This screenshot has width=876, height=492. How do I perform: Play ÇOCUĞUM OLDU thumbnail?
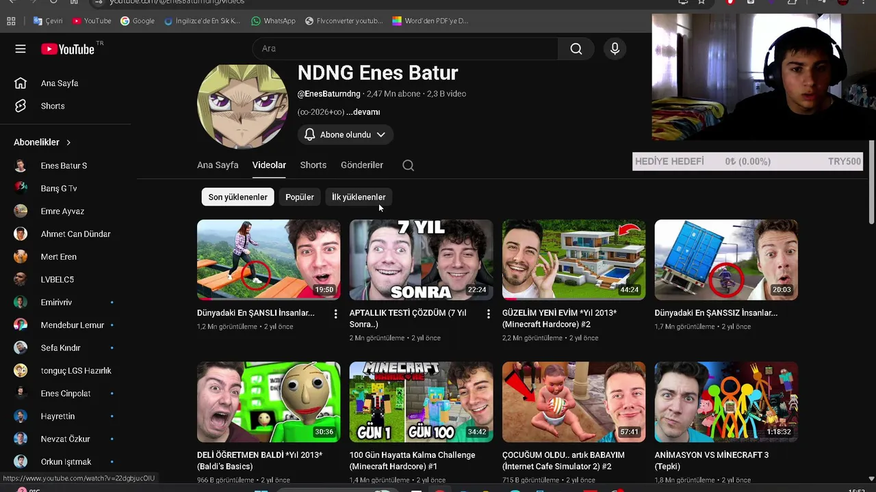[x=574, y=402]
